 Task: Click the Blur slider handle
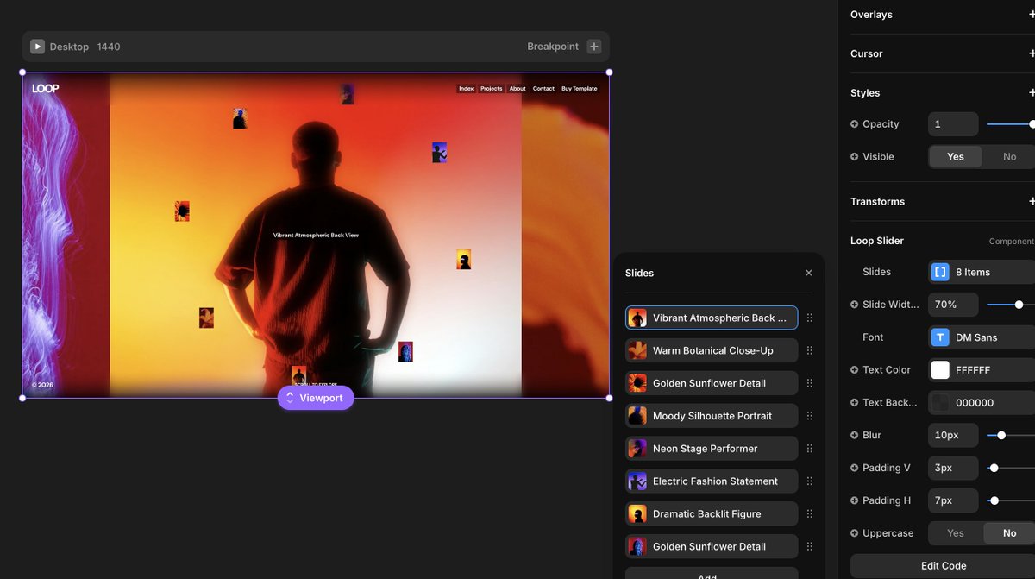click(1001, 436)
